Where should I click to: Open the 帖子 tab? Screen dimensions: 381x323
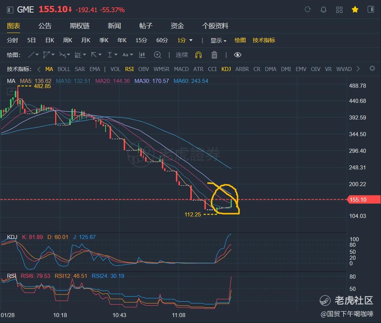(x=146, y=26)
